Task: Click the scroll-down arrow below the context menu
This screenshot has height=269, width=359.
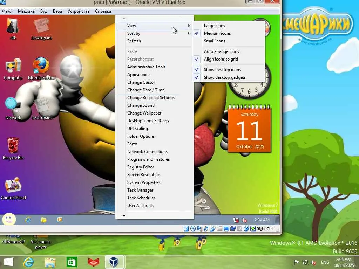Action: click(124, 215)
